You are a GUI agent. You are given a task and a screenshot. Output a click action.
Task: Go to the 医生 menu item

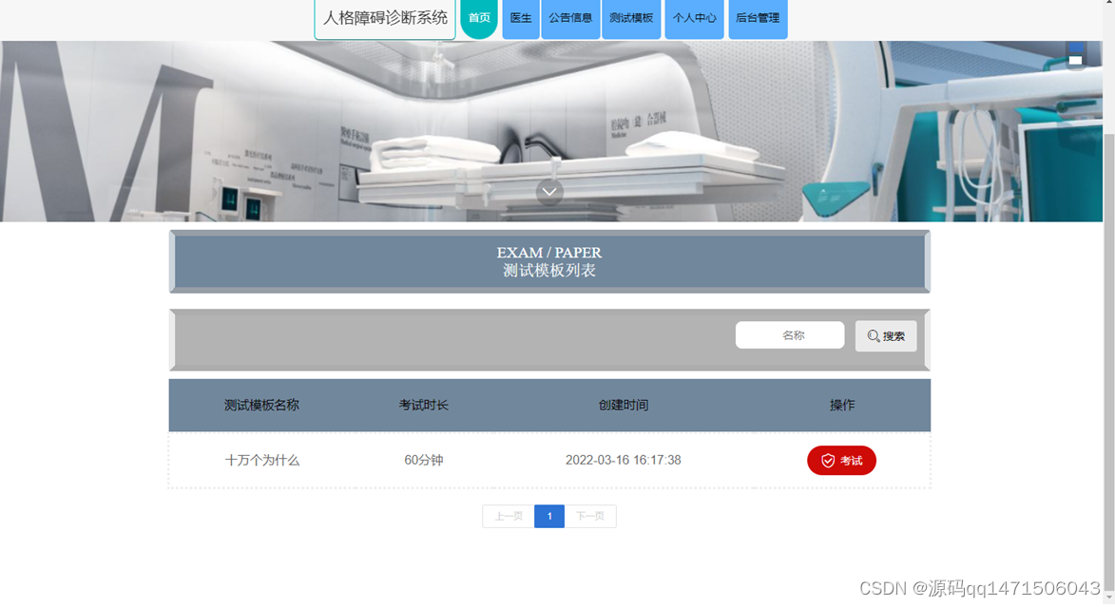[x=521, y=18]
